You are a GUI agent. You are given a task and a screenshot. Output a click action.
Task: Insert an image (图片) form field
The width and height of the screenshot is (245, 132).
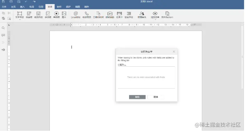pos(64,15)
